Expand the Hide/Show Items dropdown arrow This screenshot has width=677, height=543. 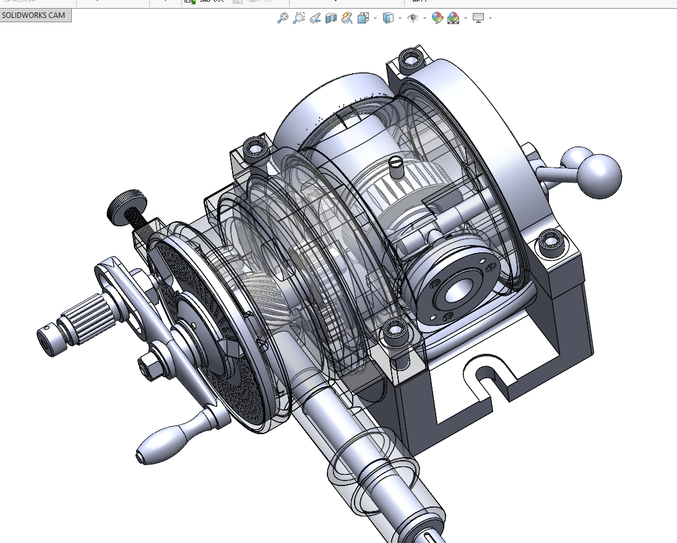(x=425, y=19)
